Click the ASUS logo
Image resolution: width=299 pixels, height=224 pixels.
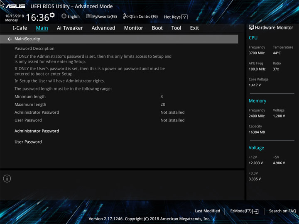[15, 7]
